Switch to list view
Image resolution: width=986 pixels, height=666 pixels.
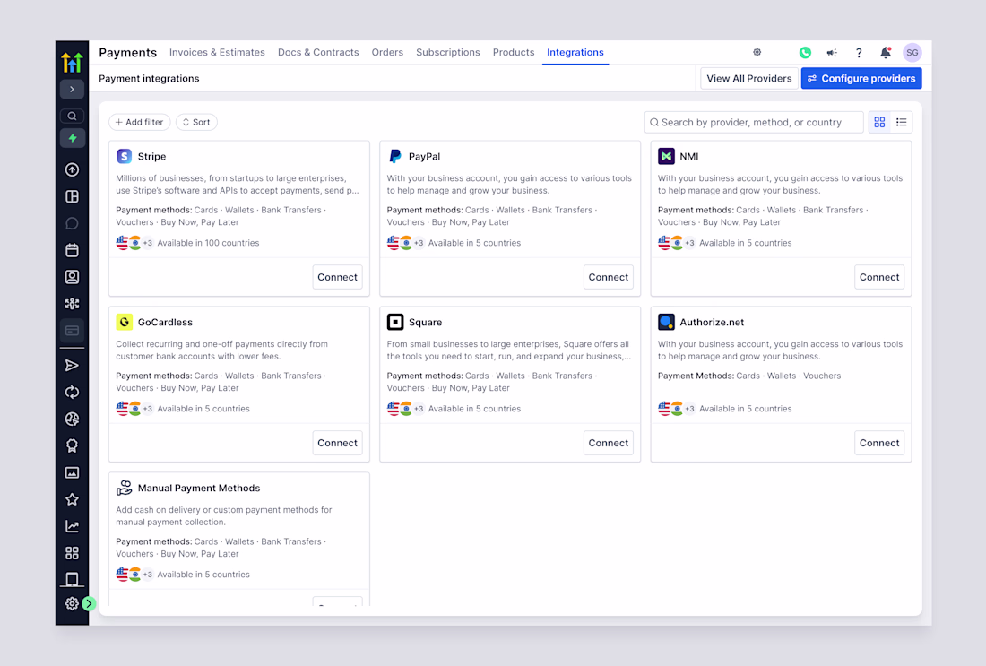click(901, 122)
